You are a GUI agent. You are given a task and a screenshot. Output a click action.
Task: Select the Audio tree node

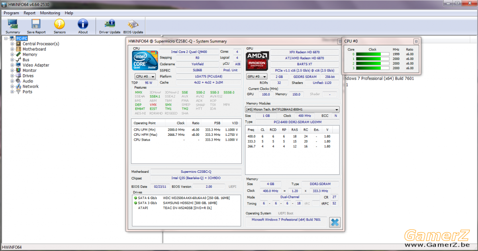(28, 81)
